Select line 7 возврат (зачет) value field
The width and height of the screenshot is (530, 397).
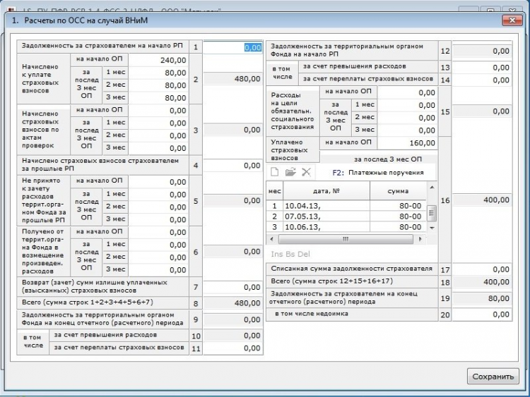coord(233,287)
